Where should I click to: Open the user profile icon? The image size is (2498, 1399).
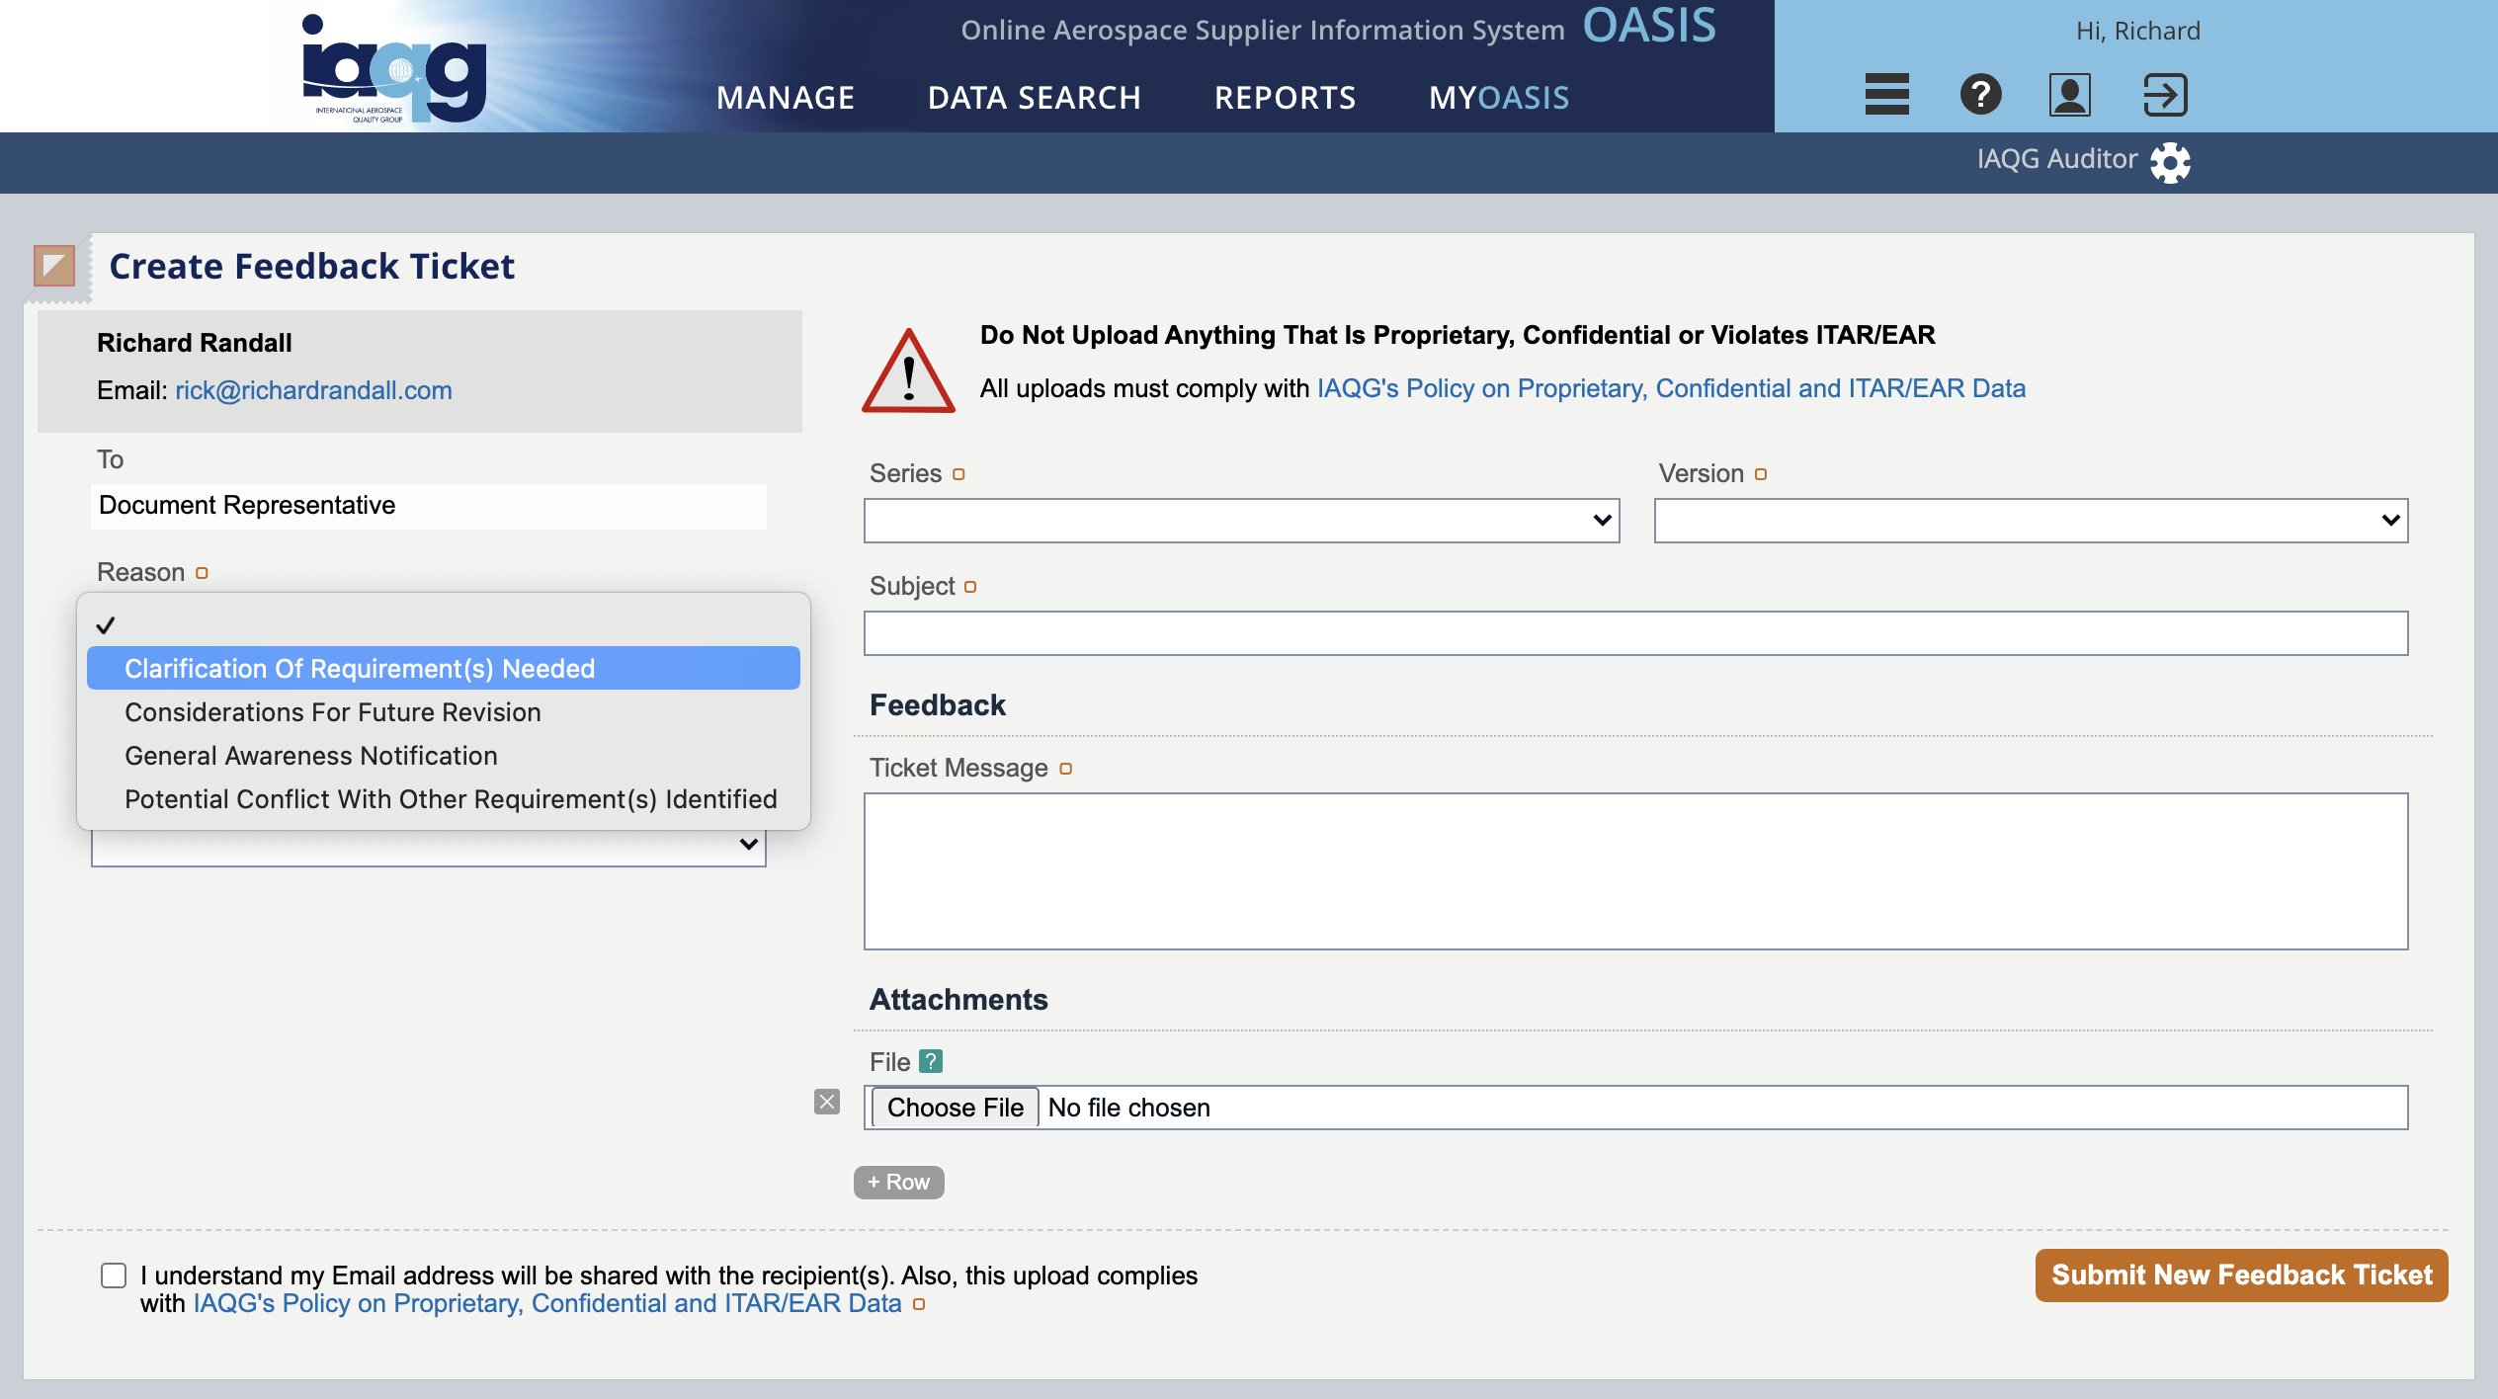[x=2069, y=94]
